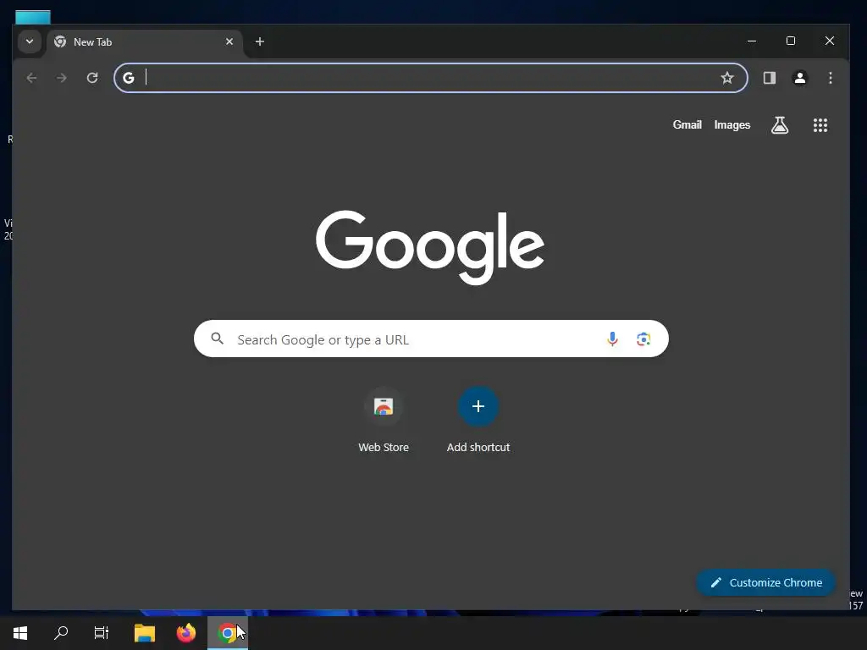The height and width of the screenshot is (650, 867).
Task: Focus the Chrome address bar
Action: 430,78
